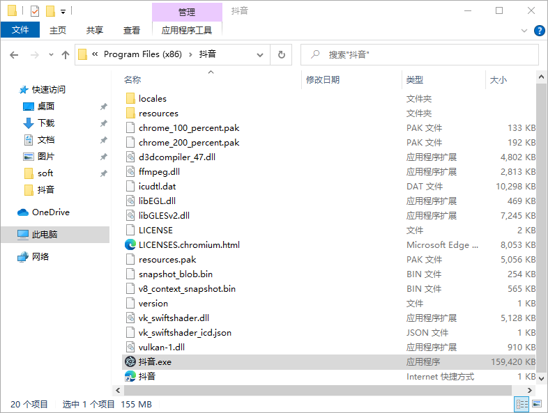
Task: Sort by 大小 column header
Action: (498, 80)
